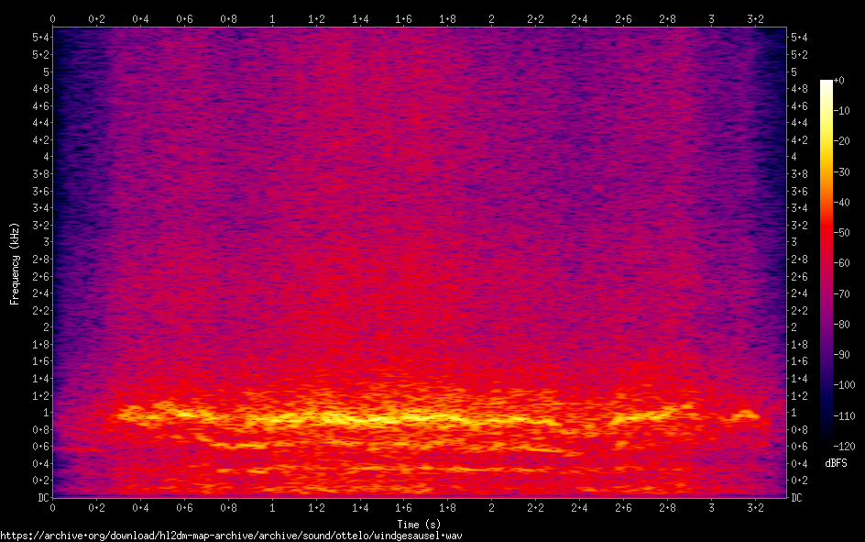This screenshot has height=542, width=865.
Task: Click the 3.2 second tick on bottom axis
Action: [x=755, y=507]
